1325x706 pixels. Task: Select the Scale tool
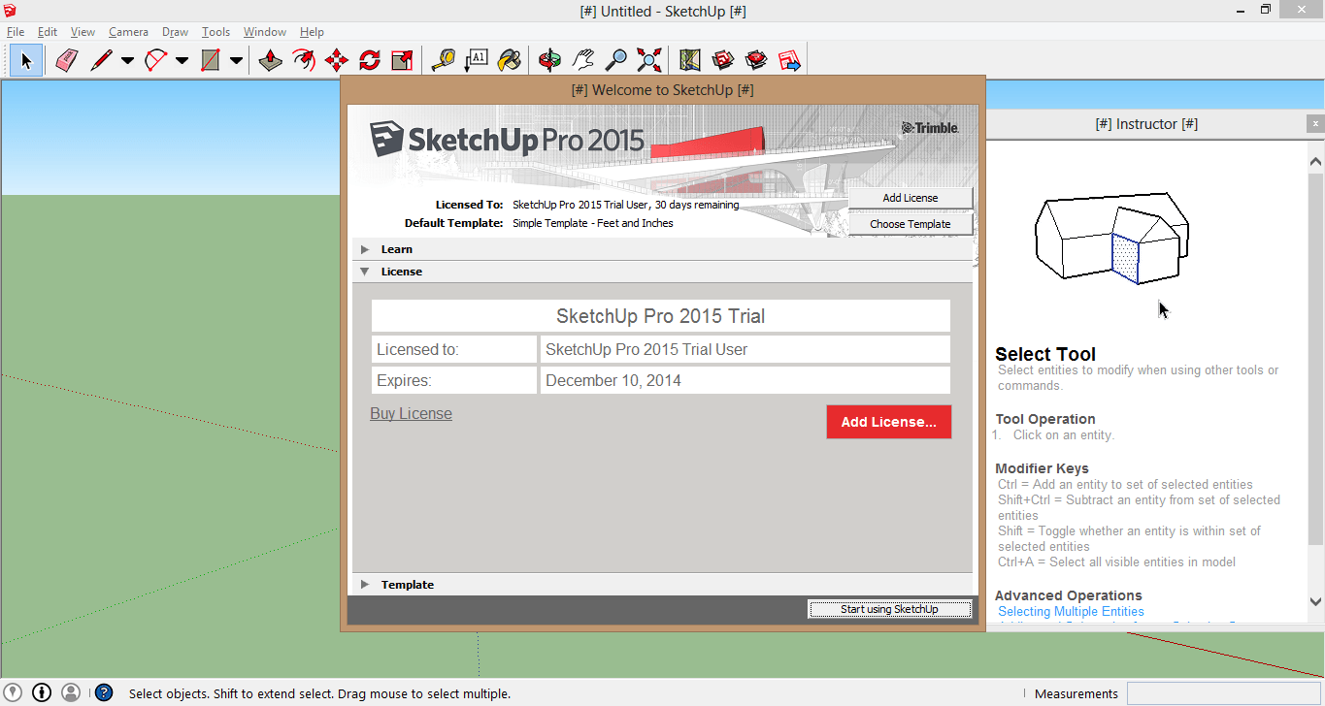pyautogui.click(x=403, y=60)
